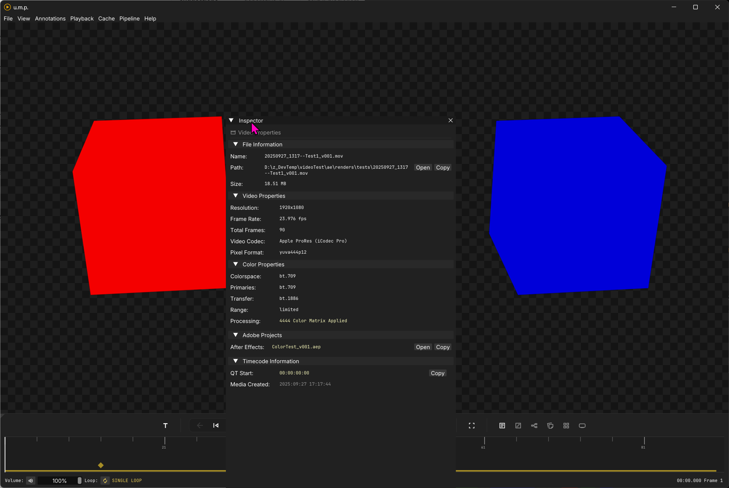729x488 pixels.
Task: Open the After Effects project ColorTest_v001.aep
Action: pyautogui.click(x=423, y=347)
